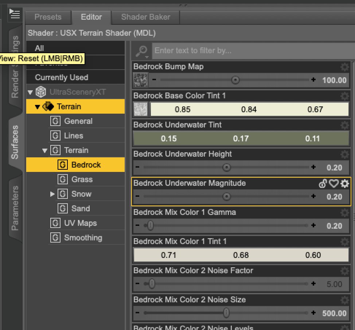Collapse the Terrain group sub-node
The height and width of the screenshot is (330, 355).
tap(45, 151)
